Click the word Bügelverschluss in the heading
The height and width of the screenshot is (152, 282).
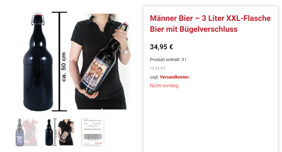[x=208, y=29]
